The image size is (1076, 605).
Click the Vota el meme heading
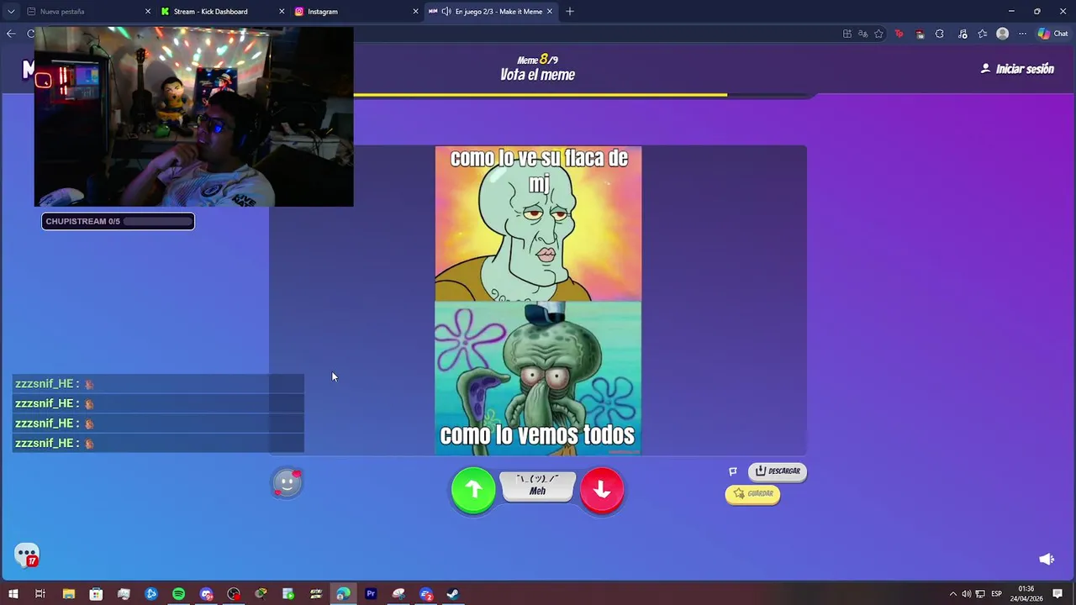pos(537,75)
